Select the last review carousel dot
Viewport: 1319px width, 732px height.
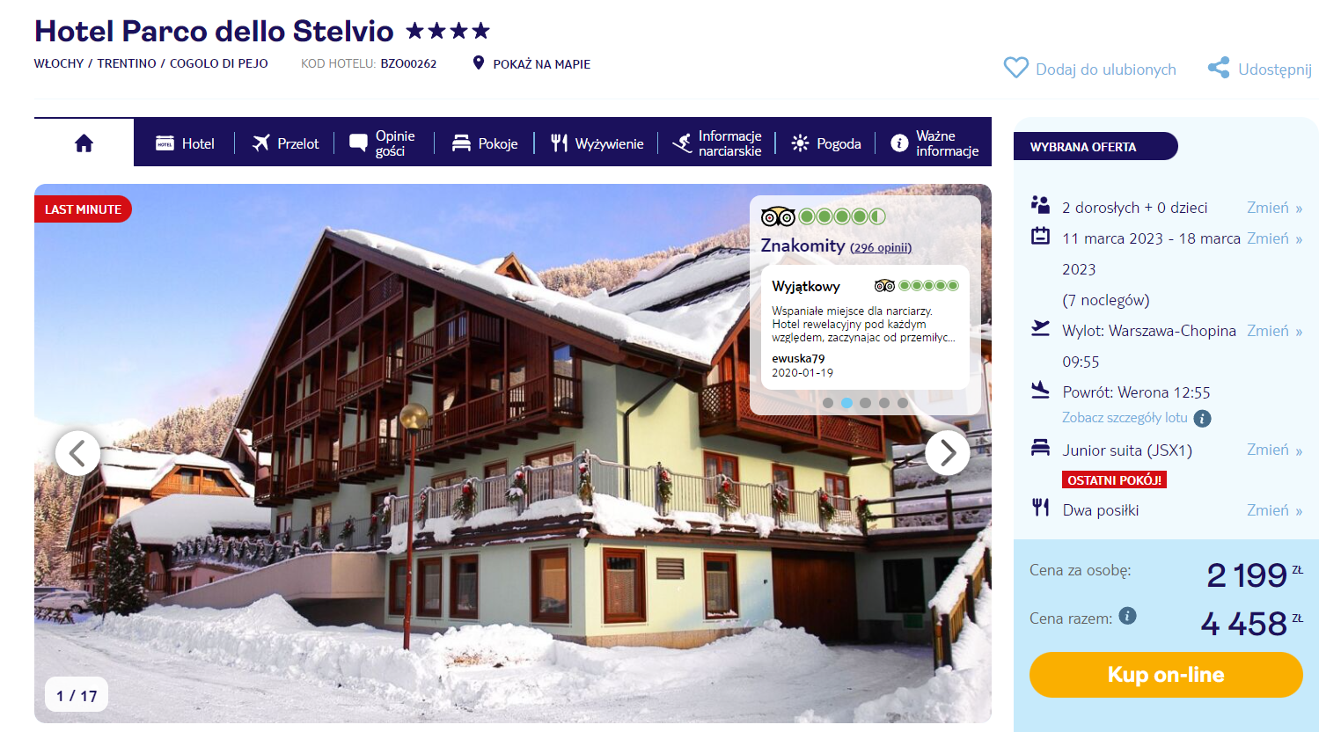[903, 403]
